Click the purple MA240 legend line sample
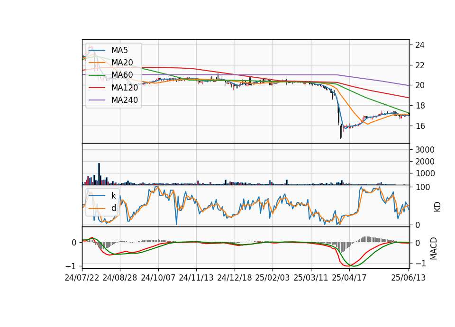 [97, 100]
